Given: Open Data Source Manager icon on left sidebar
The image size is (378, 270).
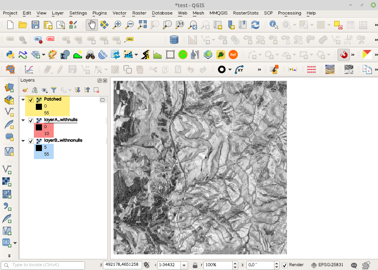Looking at the screenshot, I should (9, 87).
